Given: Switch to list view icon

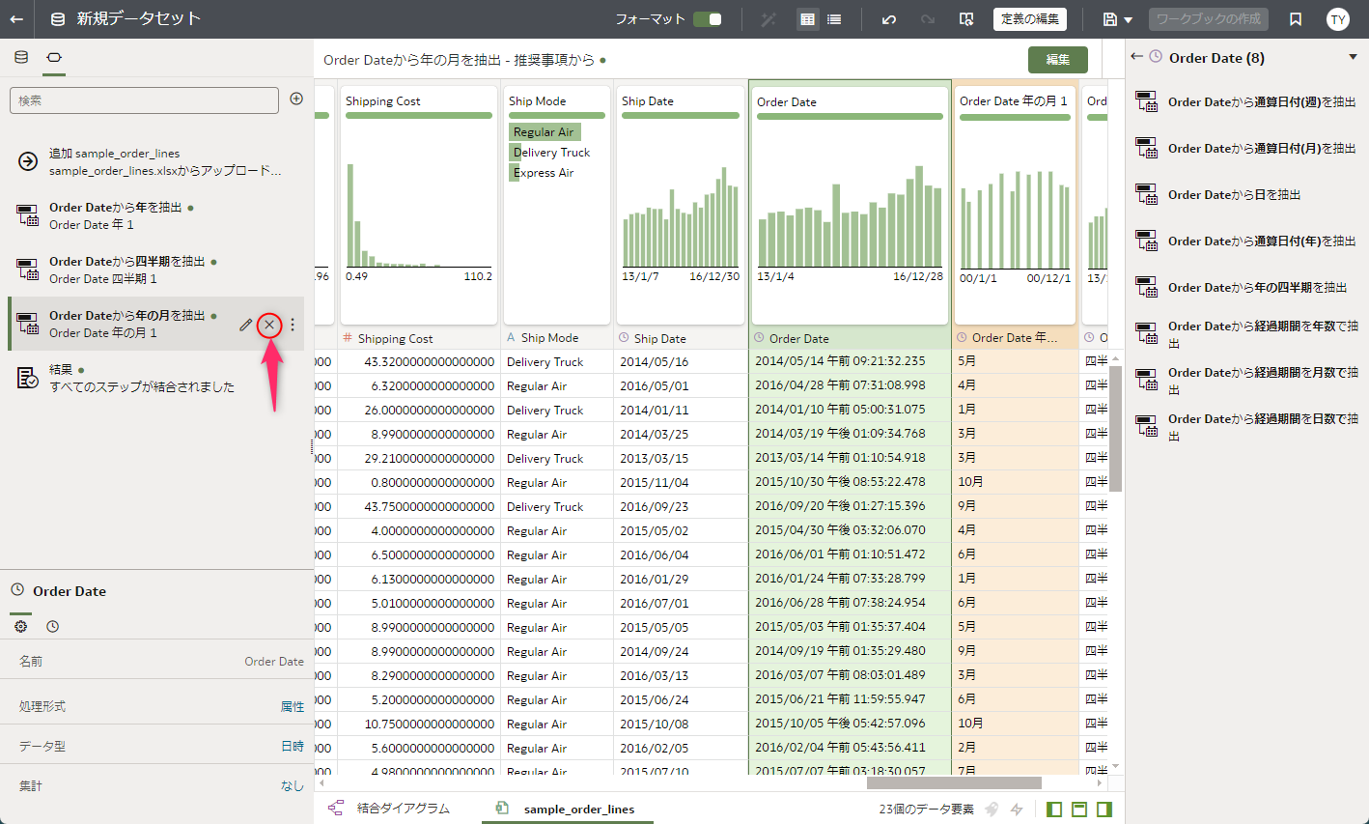Looking at the screenshot, I should pyautogui.click(x=834, y=19).
